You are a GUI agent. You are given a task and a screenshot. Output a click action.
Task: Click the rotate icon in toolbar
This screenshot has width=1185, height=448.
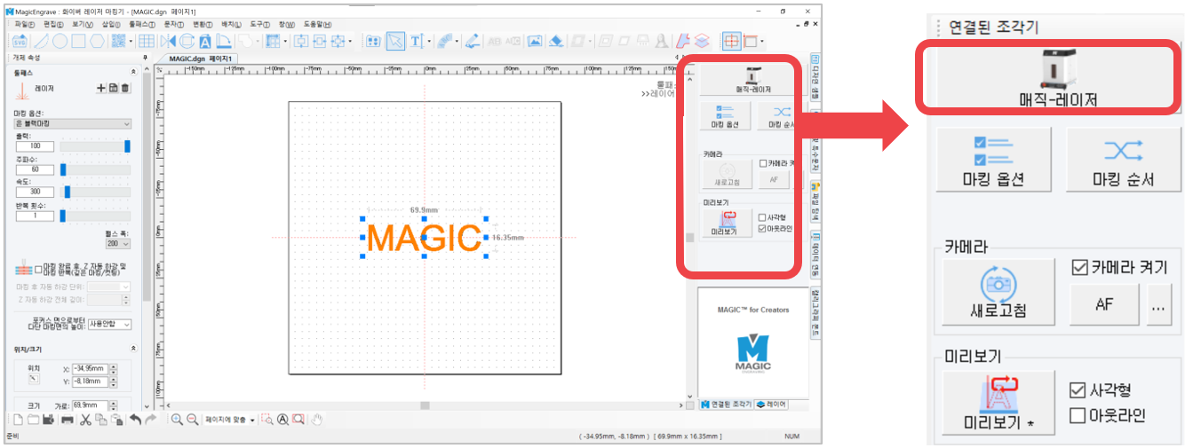(x=187, y=41)
